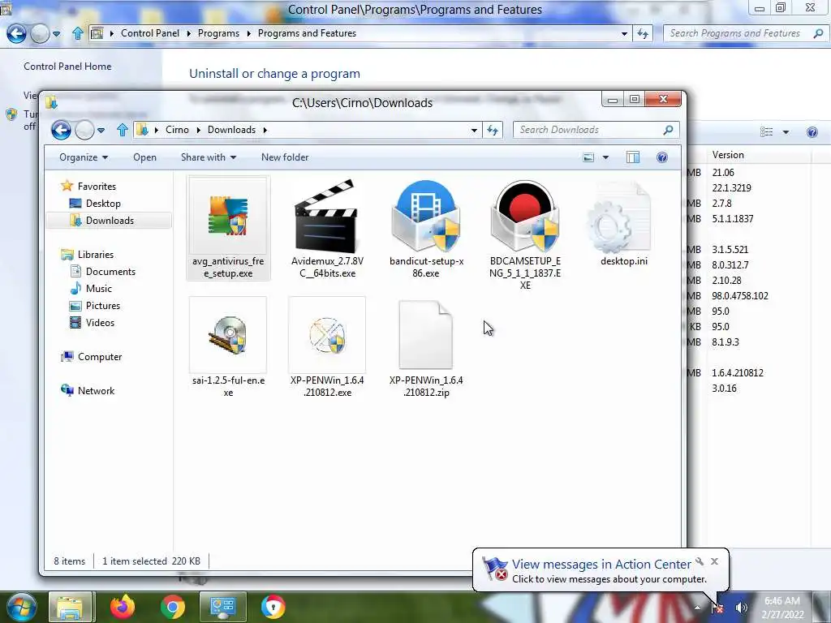Open Organize dropdown menu
Viewport: 831px width, 623px height.
[84, 157]
